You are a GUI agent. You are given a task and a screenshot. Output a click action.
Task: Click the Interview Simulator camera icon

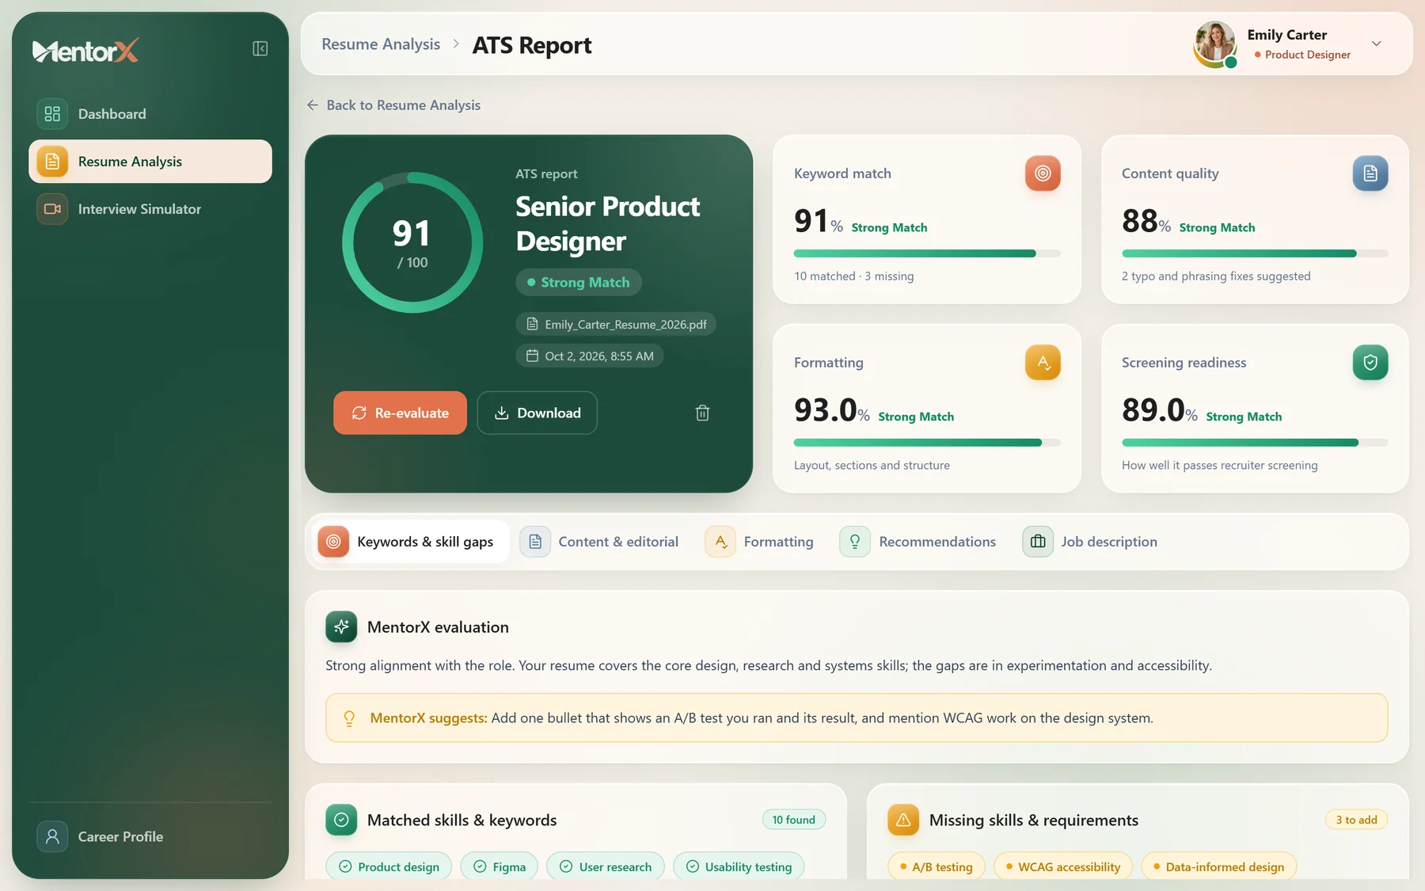coord(52,209)
